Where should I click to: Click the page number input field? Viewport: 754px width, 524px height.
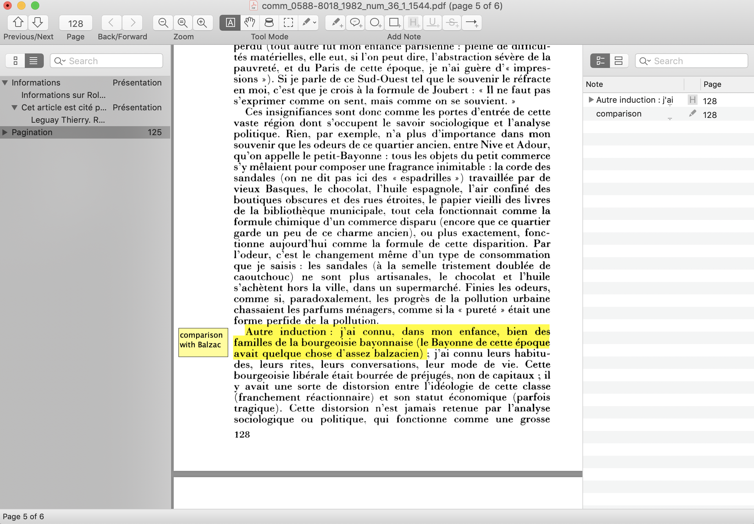click(74, 23)
